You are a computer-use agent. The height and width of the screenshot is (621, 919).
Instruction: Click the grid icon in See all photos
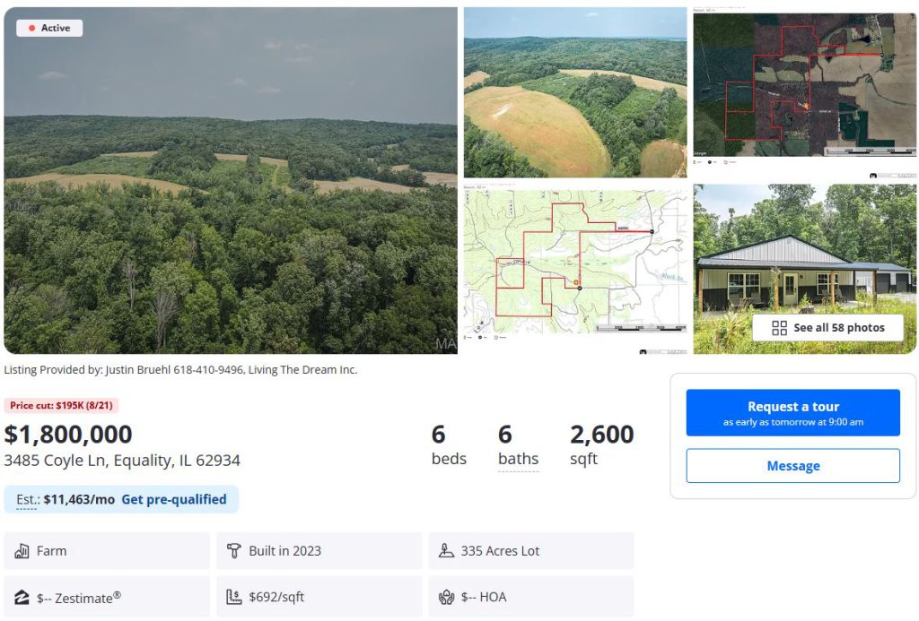(x=779, y=328)
